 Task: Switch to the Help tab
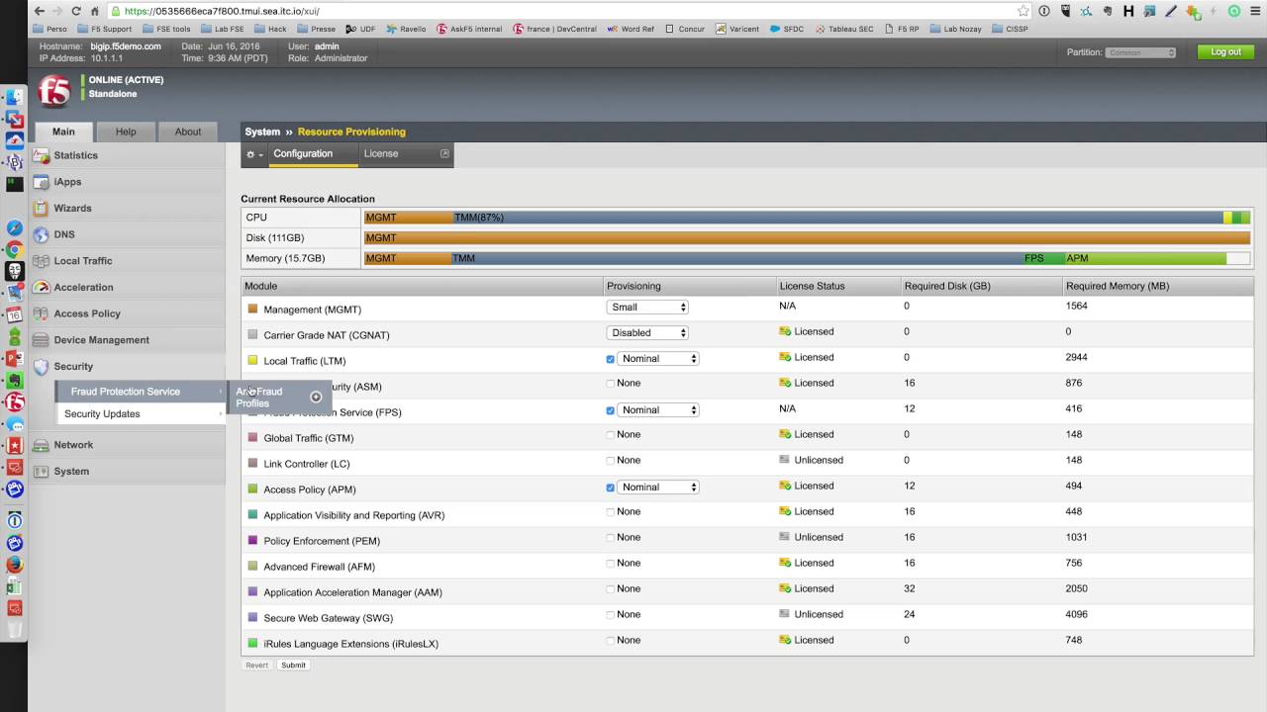126,132
